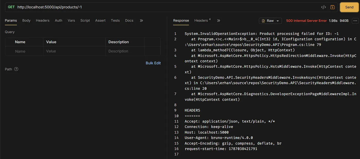
Task: Open the Body tab
Action: click(26, 20)
